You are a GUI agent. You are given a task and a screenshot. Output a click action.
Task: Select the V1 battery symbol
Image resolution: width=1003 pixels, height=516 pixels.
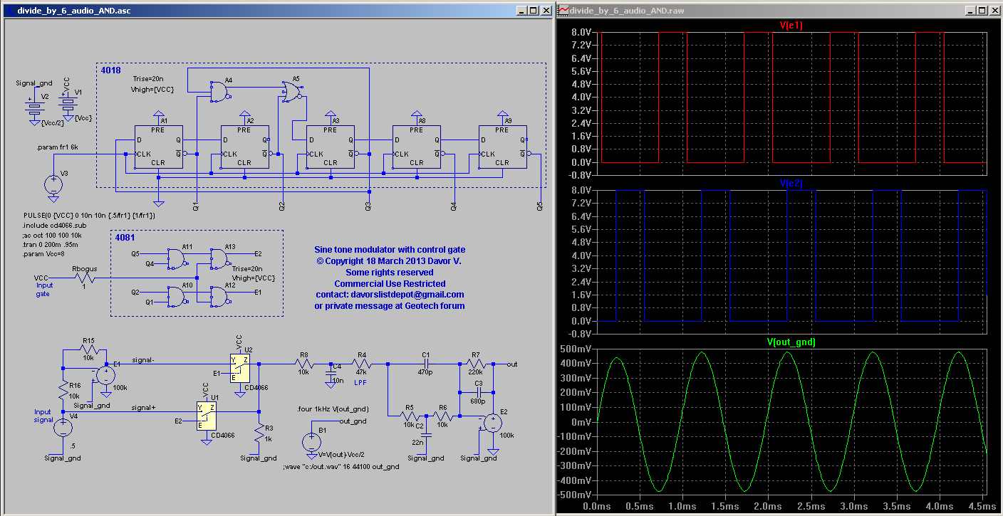pos(68,105)
